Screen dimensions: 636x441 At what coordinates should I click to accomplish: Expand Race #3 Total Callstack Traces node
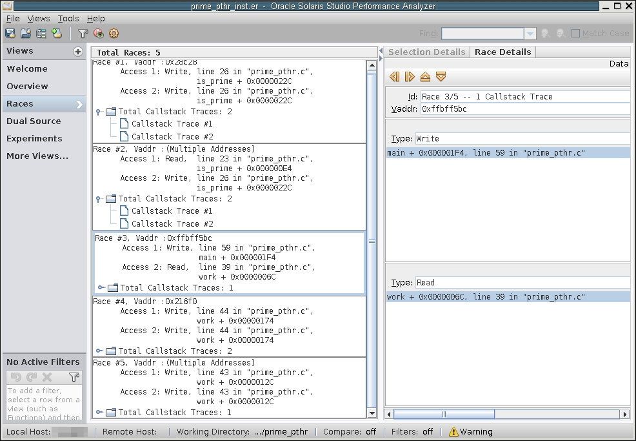[101, 287]
